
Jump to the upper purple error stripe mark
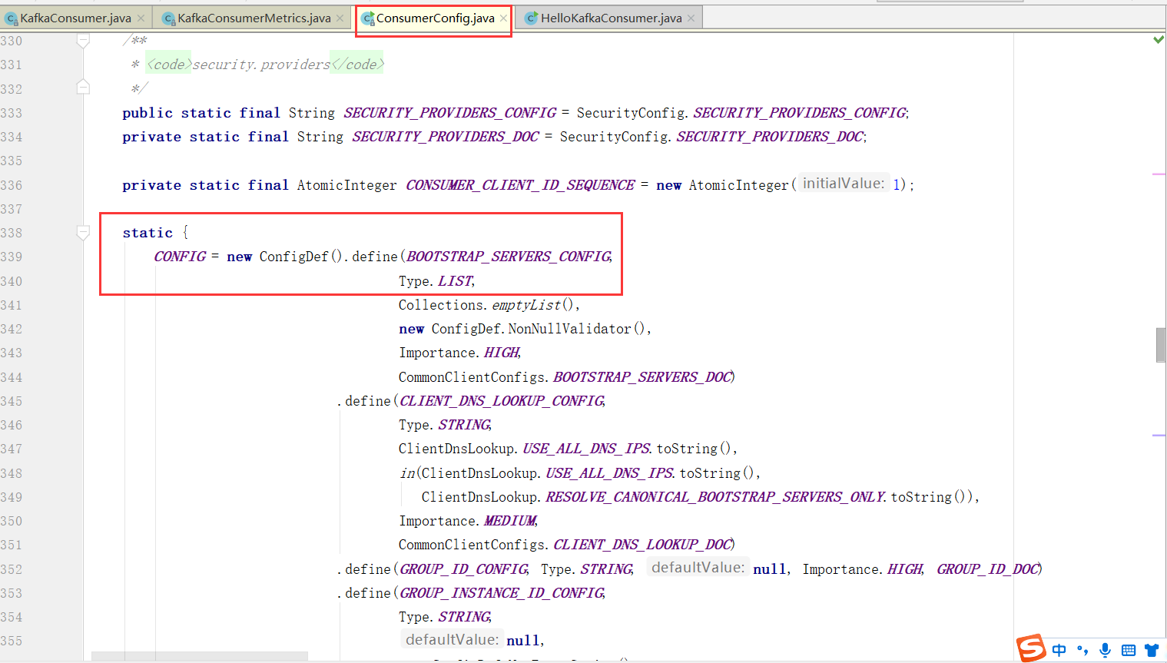click(x=1159, y=174)
